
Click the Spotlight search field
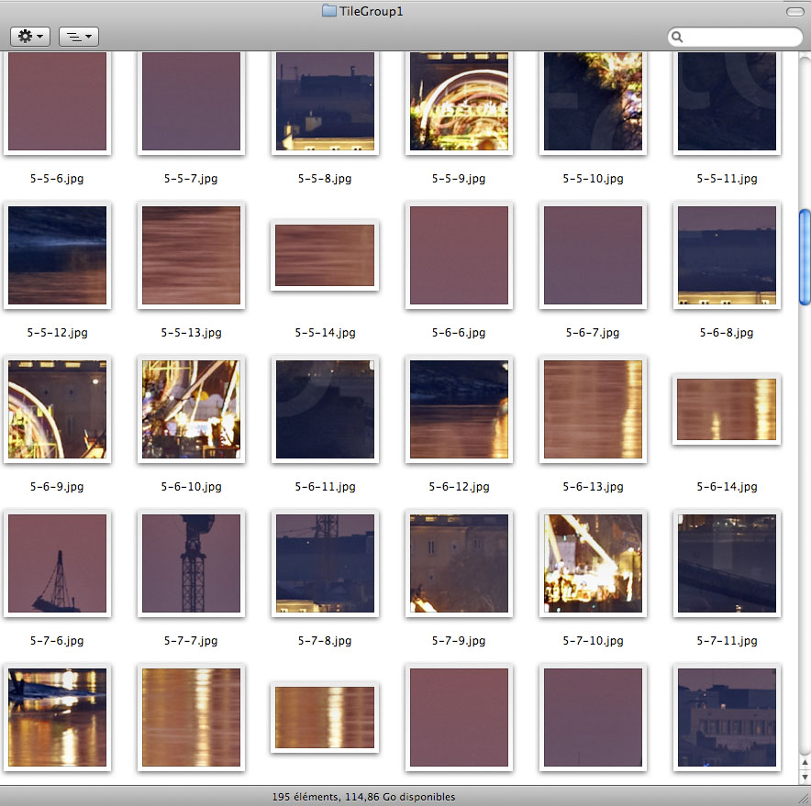[x=735, y=37]
